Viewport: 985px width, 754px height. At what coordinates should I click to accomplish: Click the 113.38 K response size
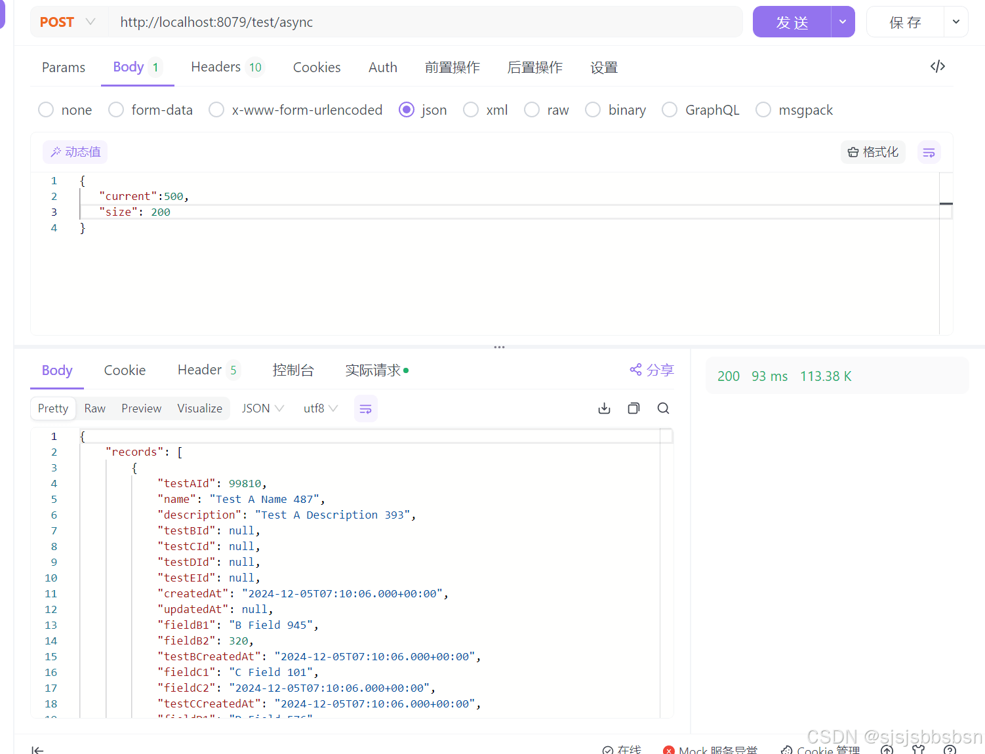[826, 376]
